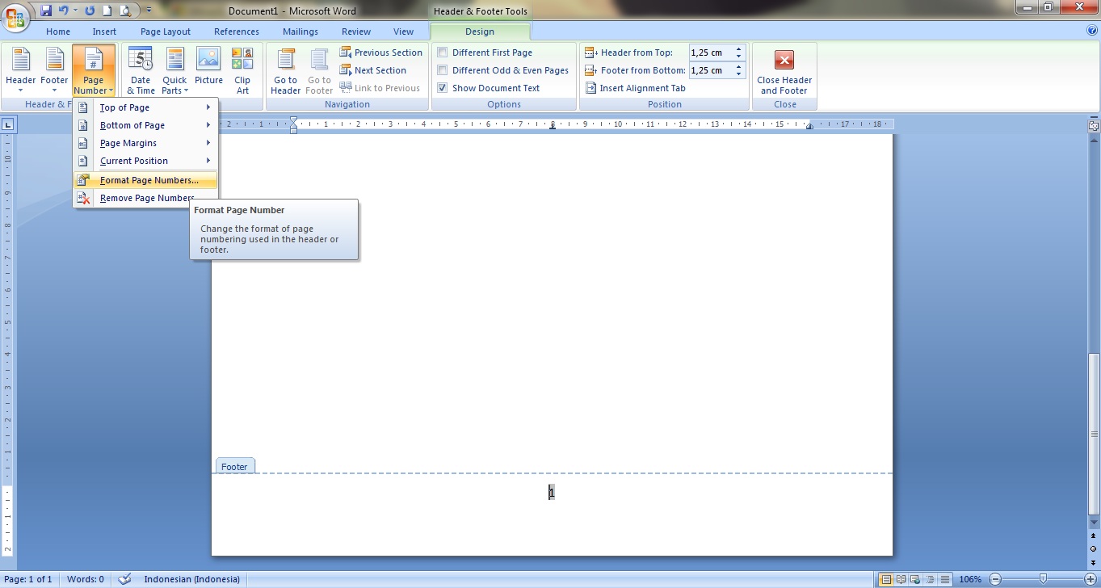Switch to Outline view
This screenshot has height=588, width=1101.
[930, 579]
